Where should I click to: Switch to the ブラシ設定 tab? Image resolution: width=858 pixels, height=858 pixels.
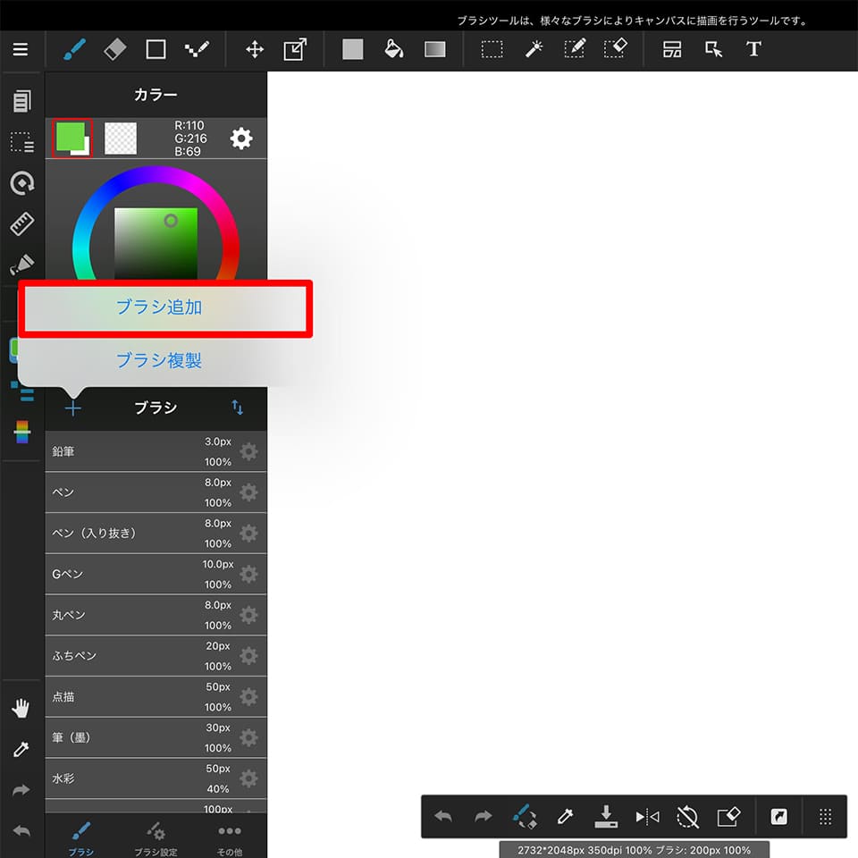coord(156,837)
